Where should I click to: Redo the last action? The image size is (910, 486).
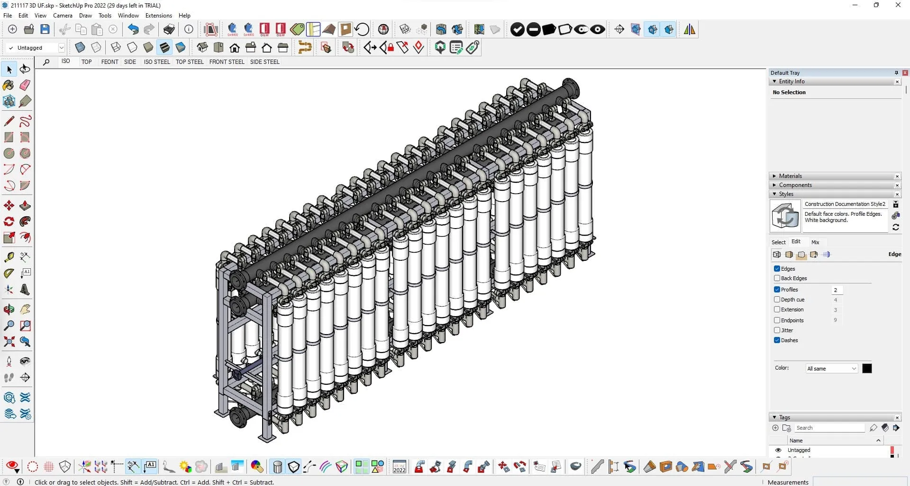click(x=149, y=29)
